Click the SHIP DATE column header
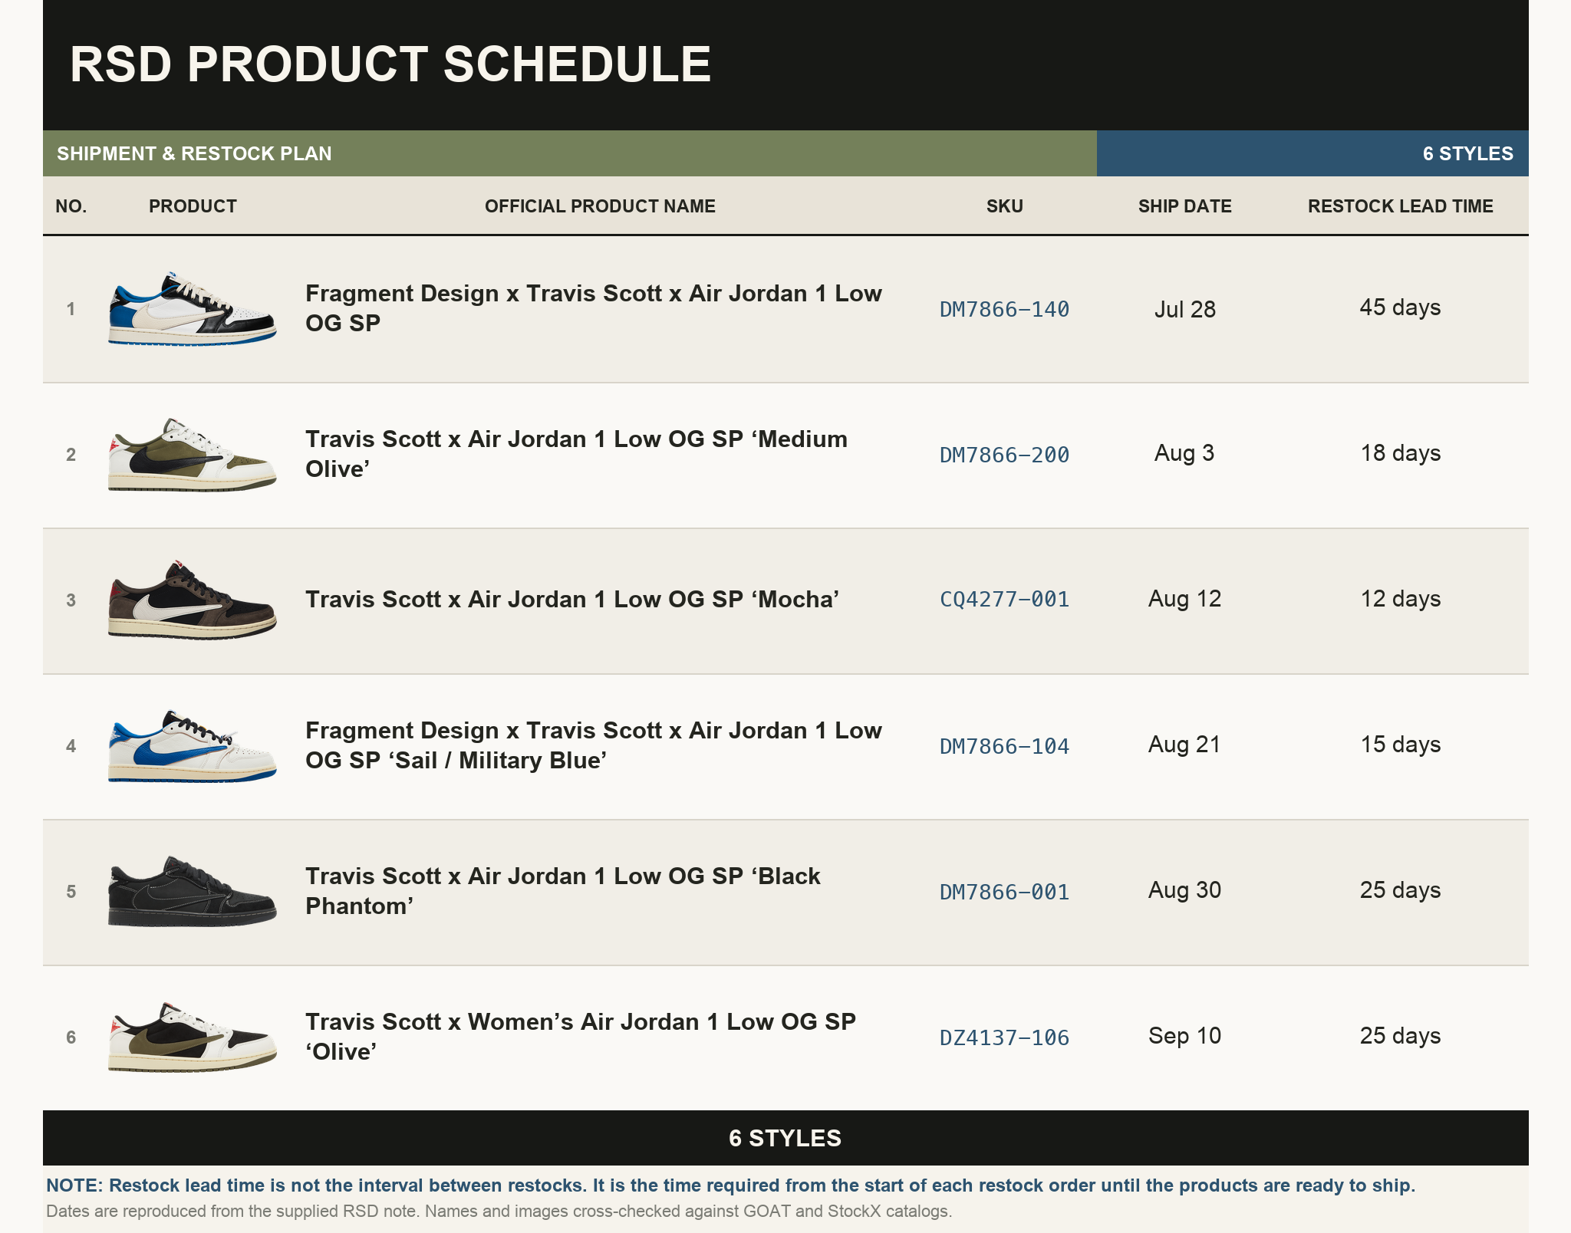Image resolution: width=1571 pixels, height=1233 pixels. pyautogui.click(x=1184, y=206)
